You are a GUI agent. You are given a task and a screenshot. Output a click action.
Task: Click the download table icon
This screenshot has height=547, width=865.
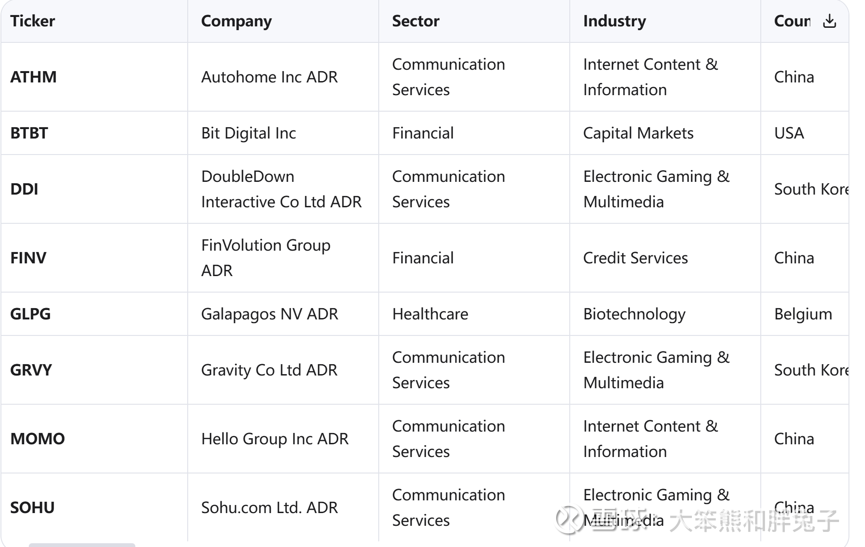[x=829, y=21]
